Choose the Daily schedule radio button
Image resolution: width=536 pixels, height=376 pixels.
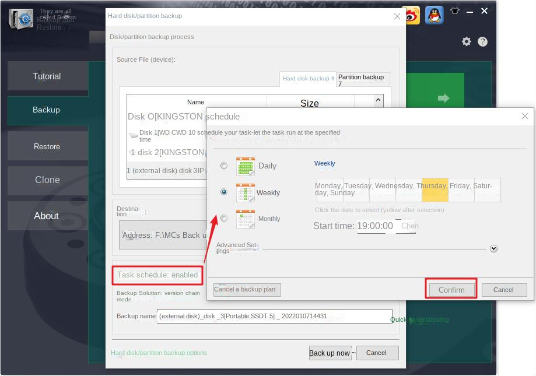coord(223,166)
